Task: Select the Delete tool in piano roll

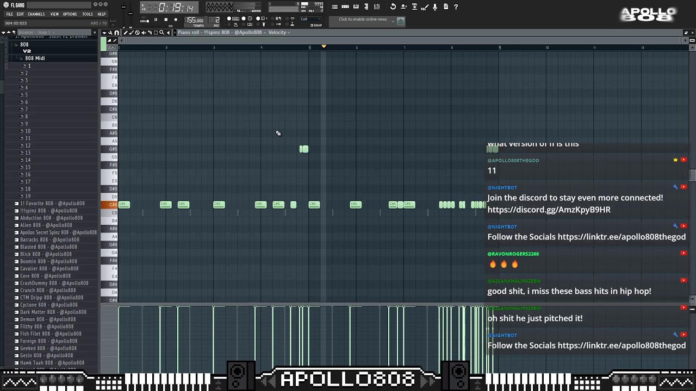Action: (x=137, y=33)
